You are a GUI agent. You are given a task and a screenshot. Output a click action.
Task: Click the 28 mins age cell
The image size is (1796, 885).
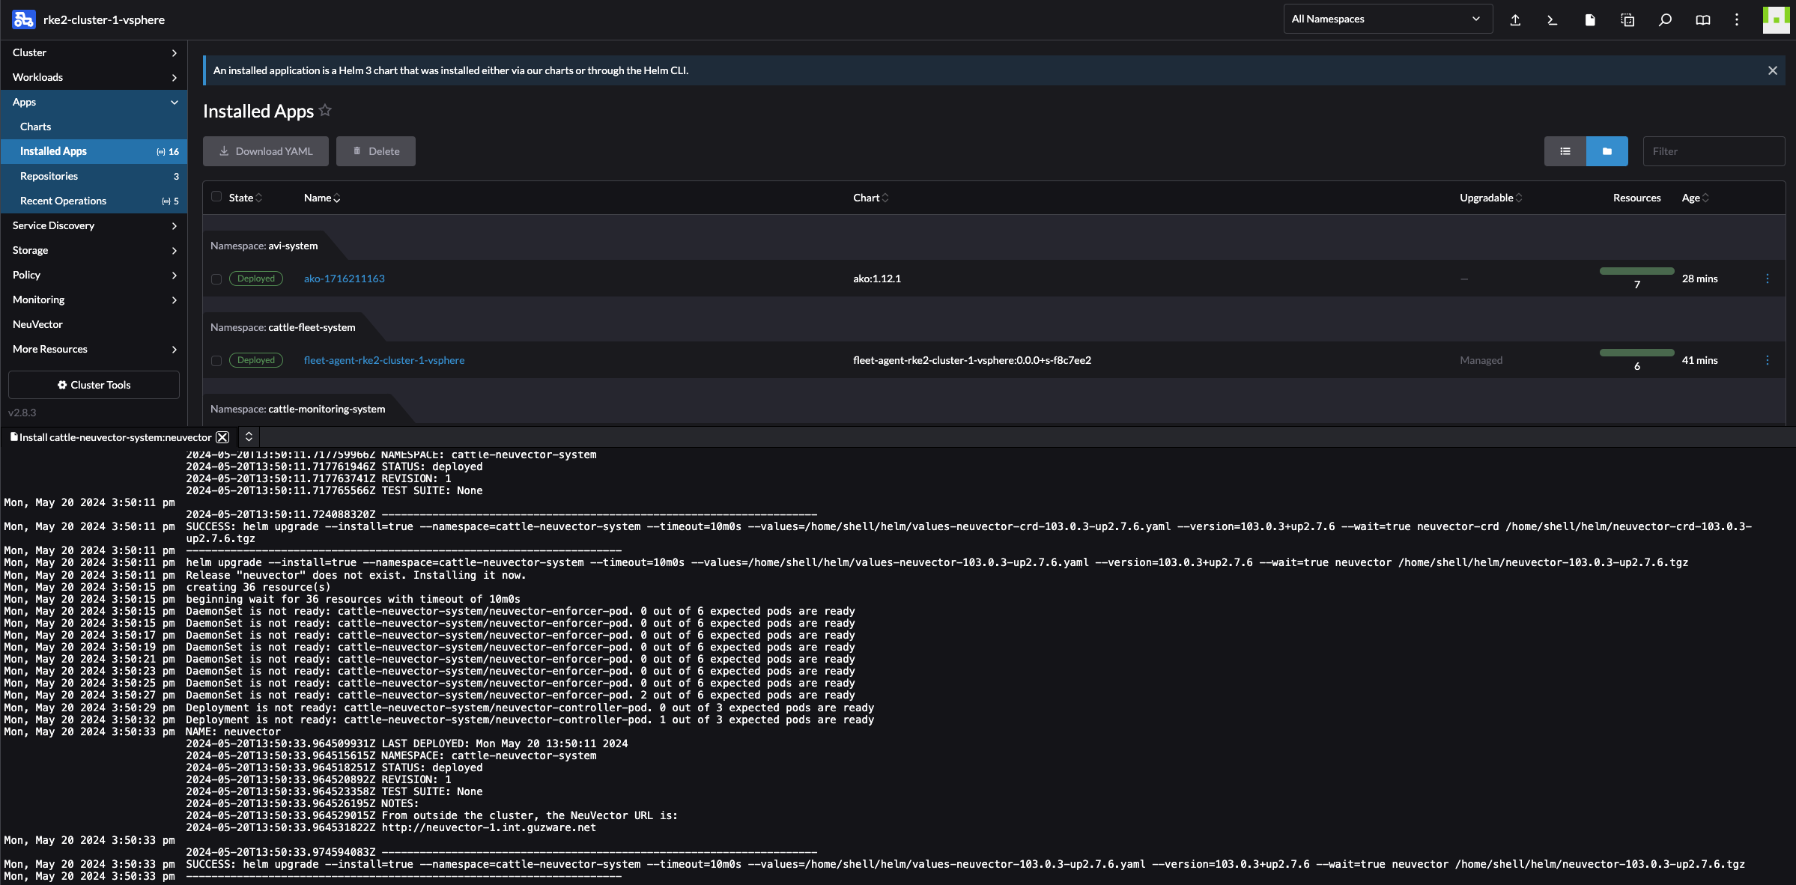[1700, 279]
